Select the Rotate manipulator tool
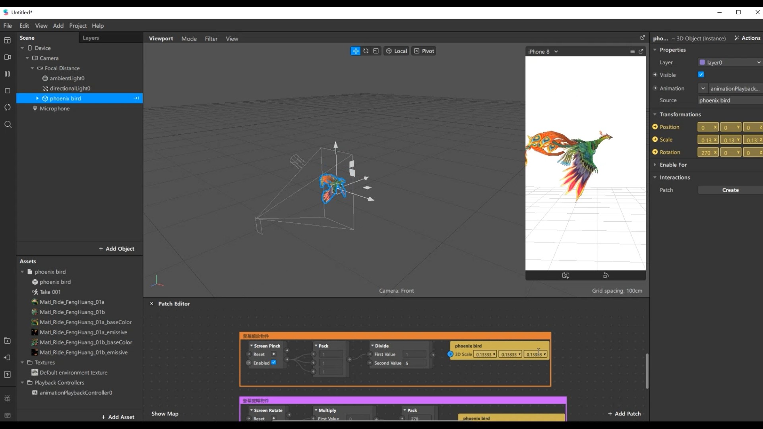 [366, 51]
